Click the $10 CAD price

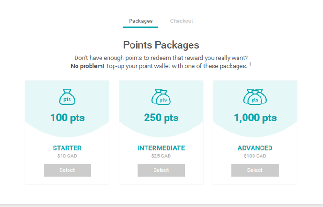pyautogui.click(x=67, y=156)
